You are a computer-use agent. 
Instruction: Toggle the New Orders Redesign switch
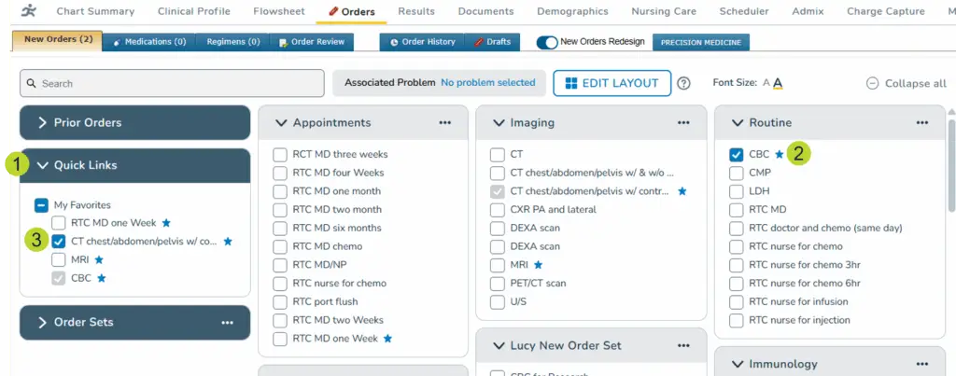(x=546, y=42)
